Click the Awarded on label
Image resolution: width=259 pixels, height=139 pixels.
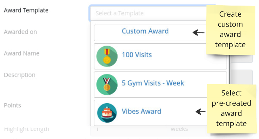coord(20,32)
